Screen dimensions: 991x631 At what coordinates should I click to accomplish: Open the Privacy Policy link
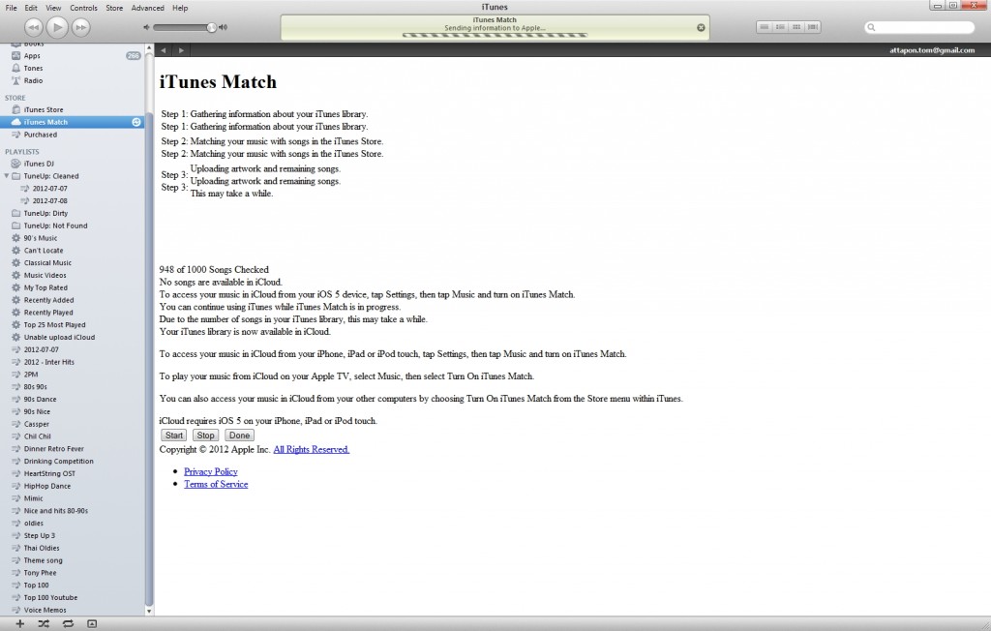point(211,471)
